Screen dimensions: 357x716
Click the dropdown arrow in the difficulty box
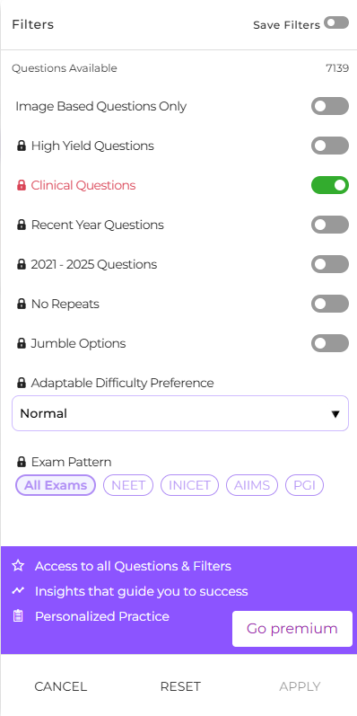click(x=335, y=414)
